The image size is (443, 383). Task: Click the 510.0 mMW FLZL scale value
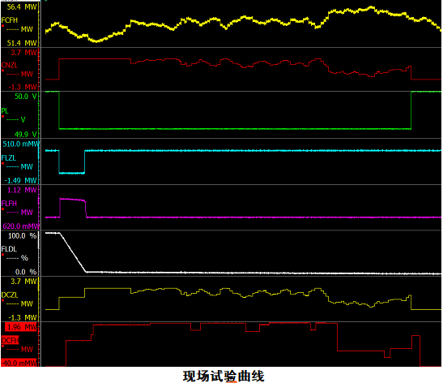point(21,144)
